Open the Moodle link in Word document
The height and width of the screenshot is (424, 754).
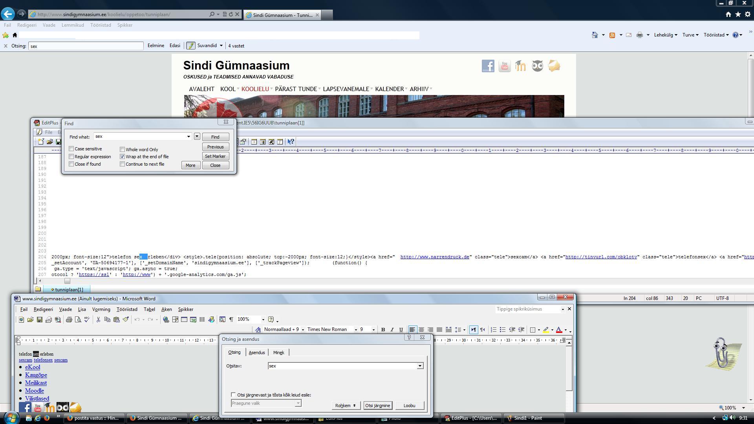[35, 391]
